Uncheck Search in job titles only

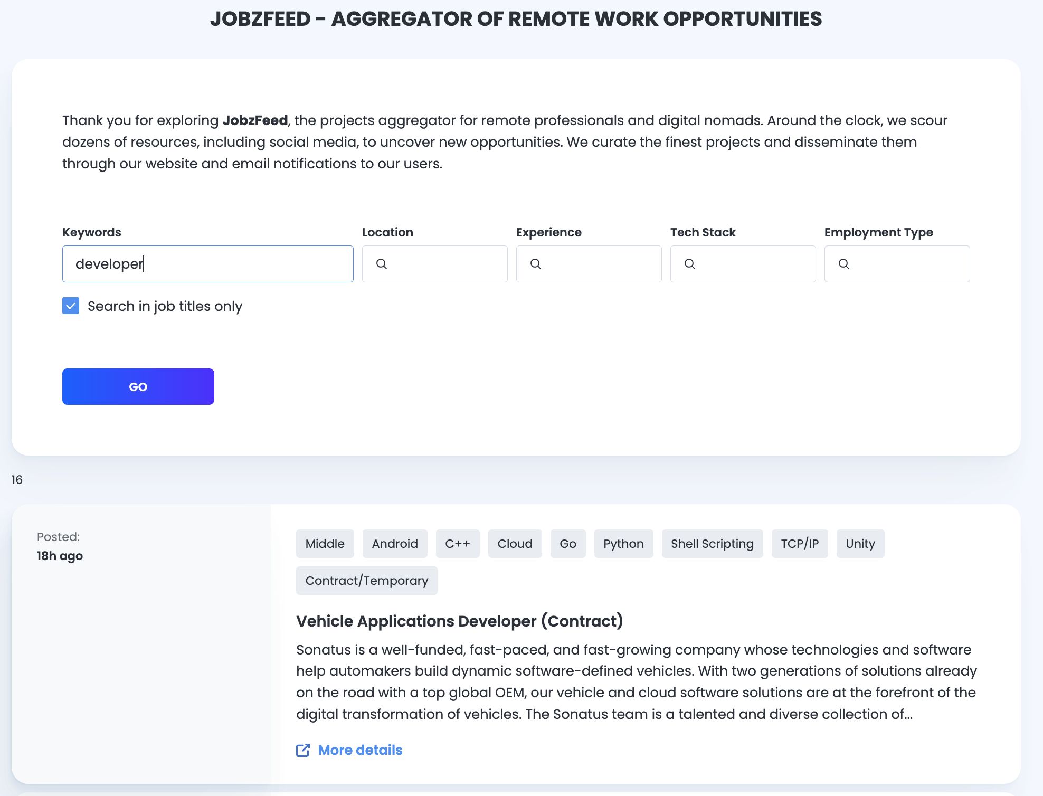pyautogui.click(x=71, y=306)
